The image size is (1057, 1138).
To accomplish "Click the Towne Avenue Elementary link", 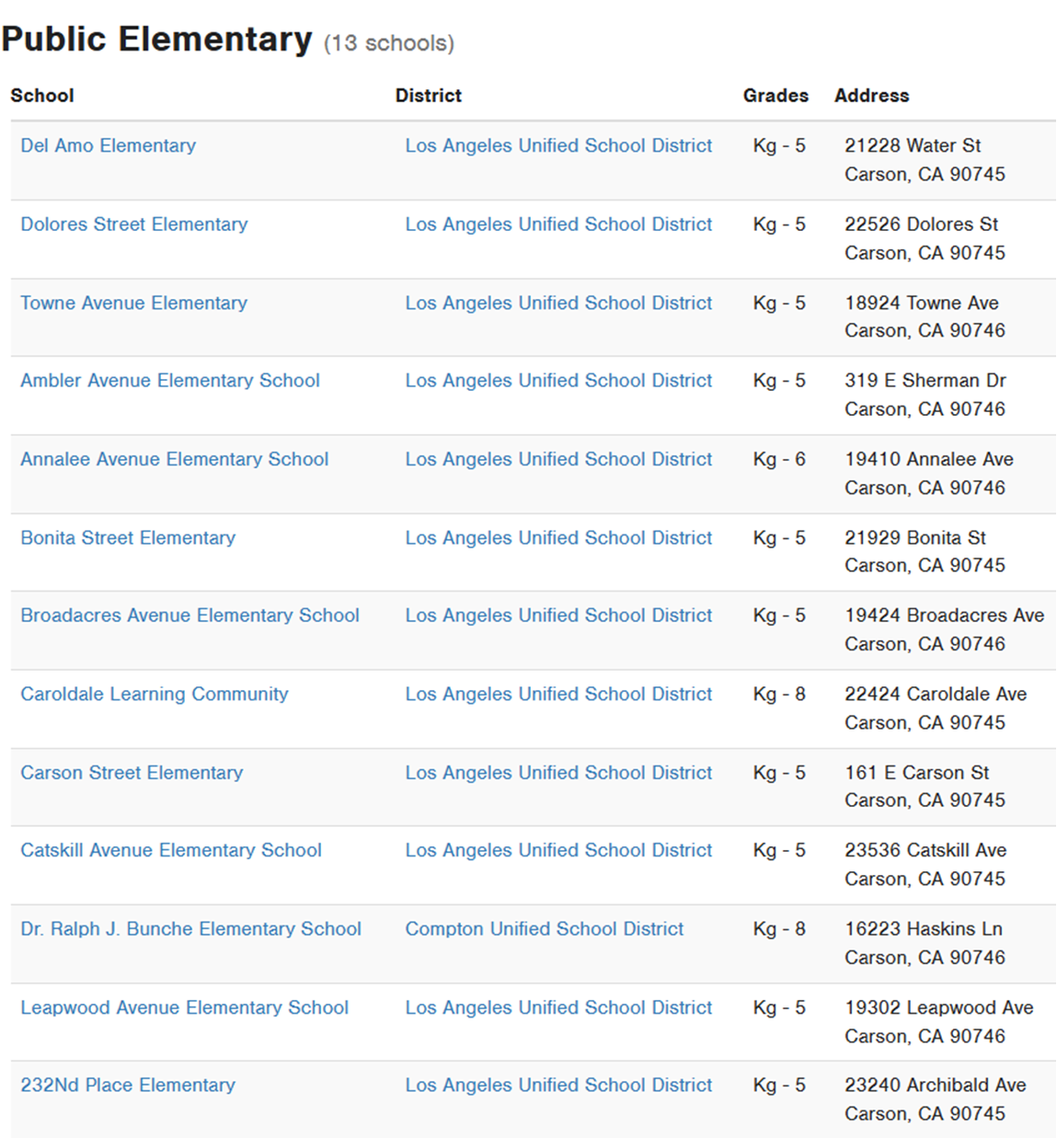I will coord(134,303).
